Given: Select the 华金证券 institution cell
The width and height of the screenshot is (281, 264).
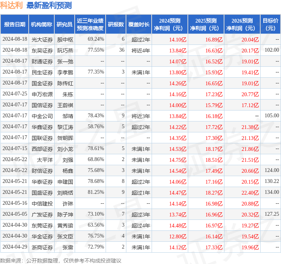Looking at the screenshot, I should coord(42,236).
